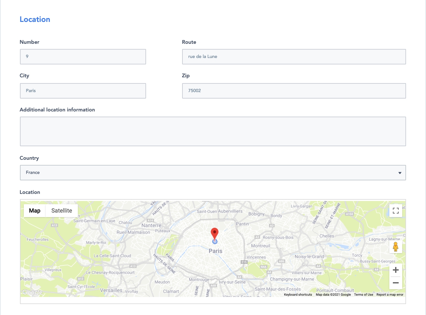Click Lagny-sur-Marne label on map
426x315 pixels.
click(x=384, y=239)
